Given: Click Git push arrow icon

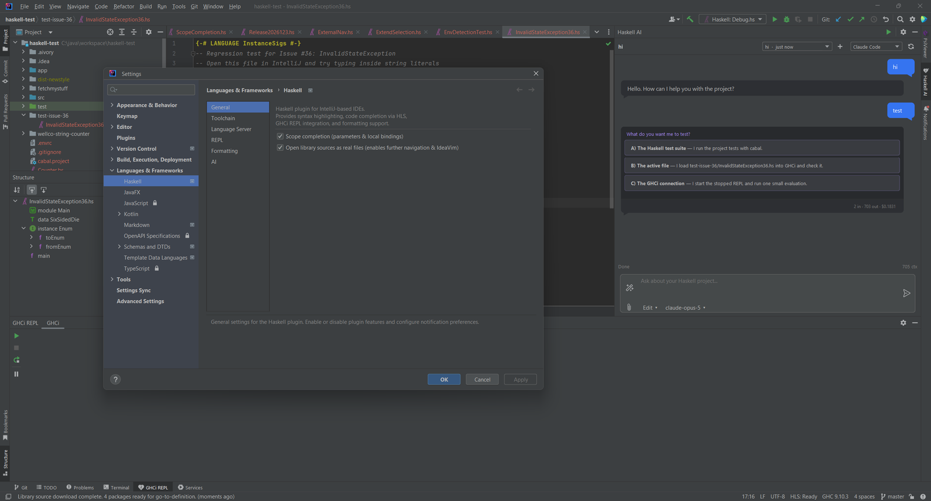Looking at the screenshot, I should pyautogui.click(x=862, y=19).
